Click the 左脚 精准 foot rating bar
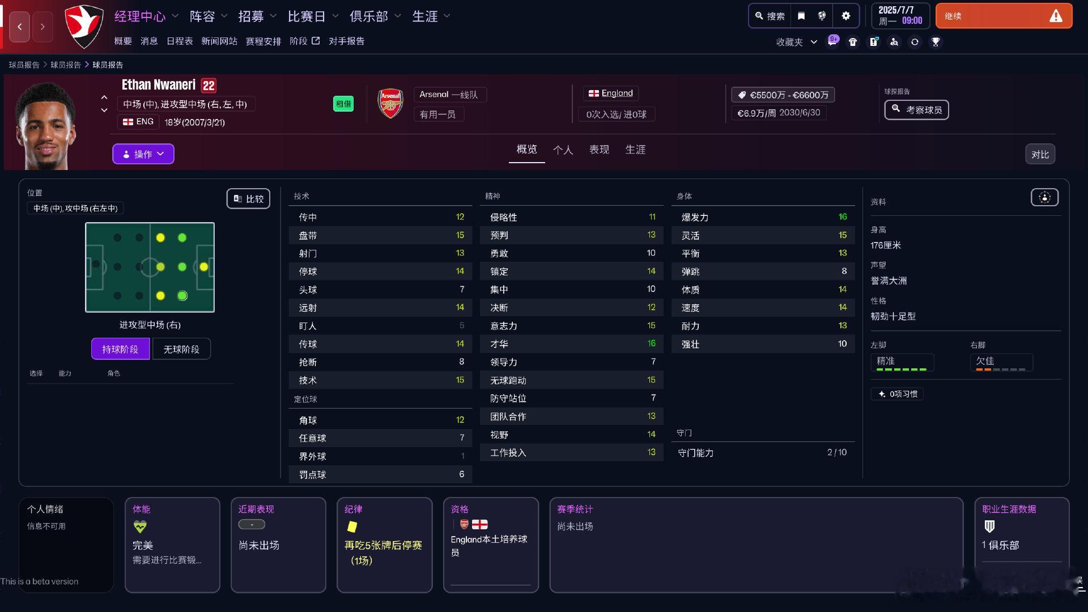 (902, 363)
